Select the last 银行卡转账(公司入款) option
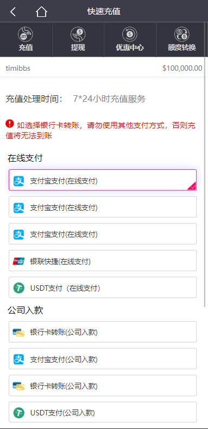Image resolution: width=208 pixels, height=429 pixels. (103, 386)
